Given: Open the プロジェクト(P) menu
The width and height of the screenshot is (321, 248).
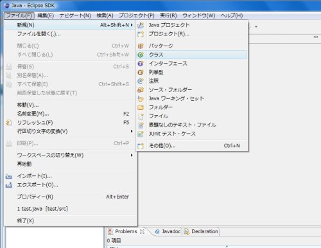Looking at the screenshot, I should coord(137,15).
